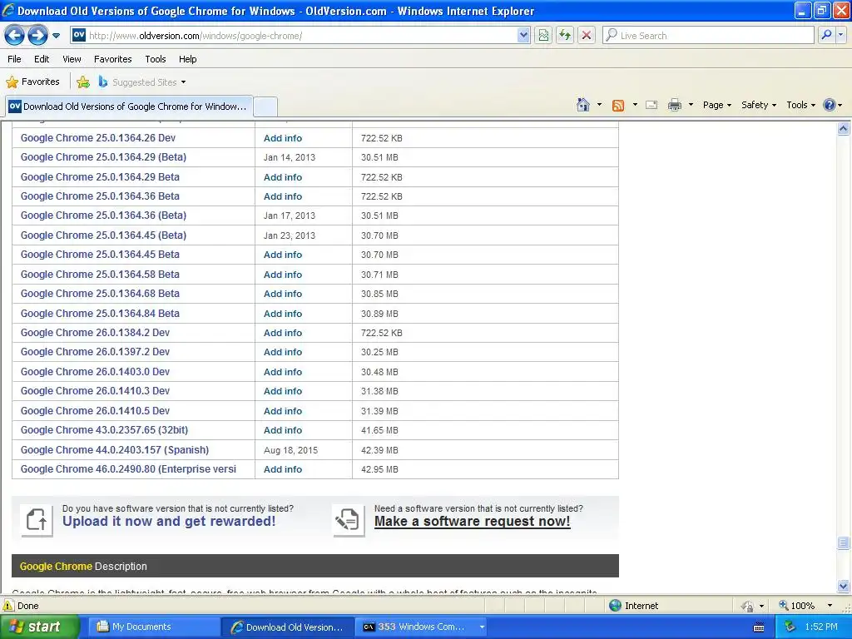Click the Read Mail icon
This screenshot has height=639, width=852.
tap(651, 105)
